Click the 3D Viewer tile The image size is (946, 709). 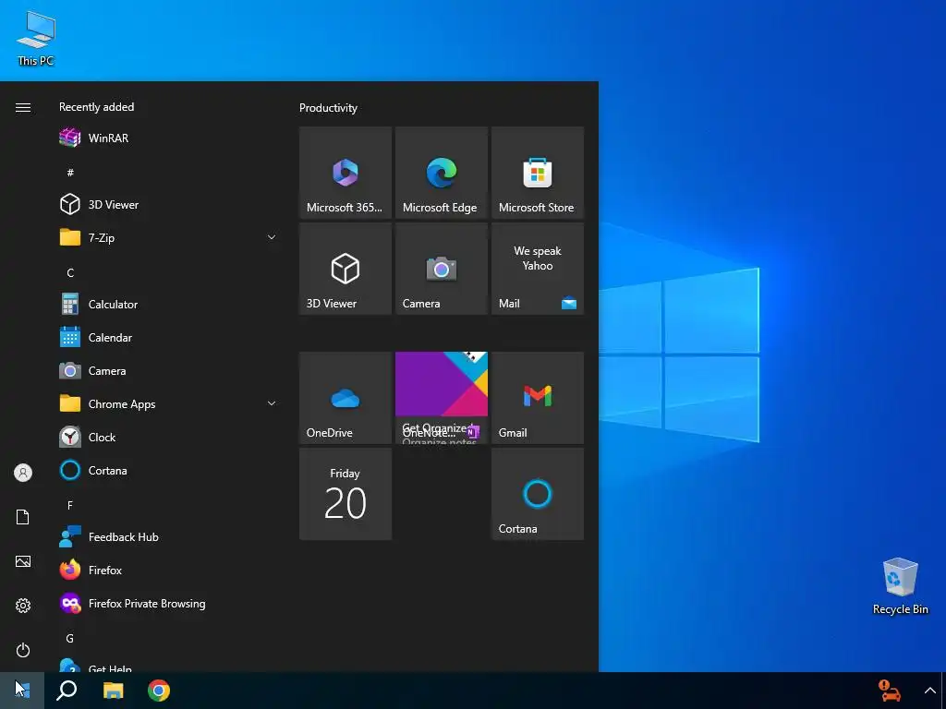click(x=346, y=269)
